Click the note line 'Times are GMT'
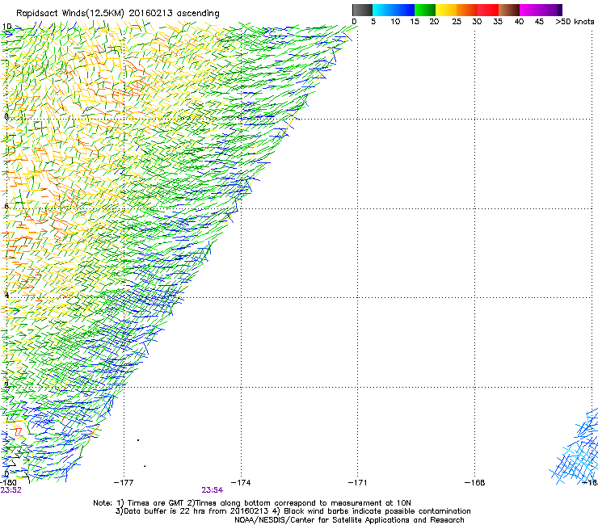The height and width of the screenshot is (525, 598). [x=155, y=503]
